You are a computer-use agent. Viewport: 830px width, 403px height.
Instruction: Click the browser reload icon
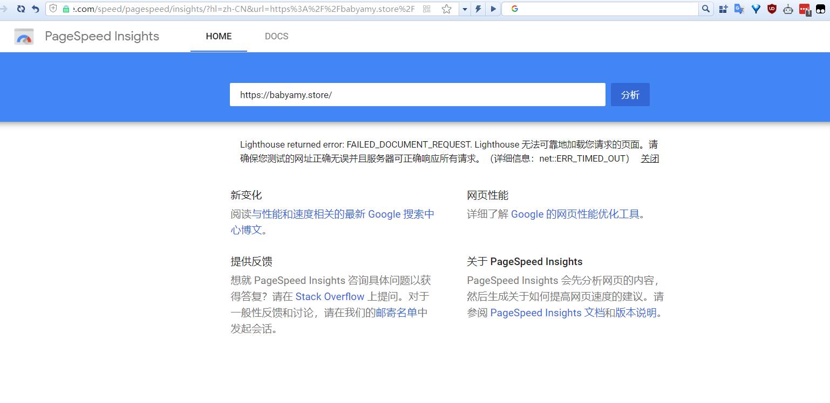click(x=21, y=9)
